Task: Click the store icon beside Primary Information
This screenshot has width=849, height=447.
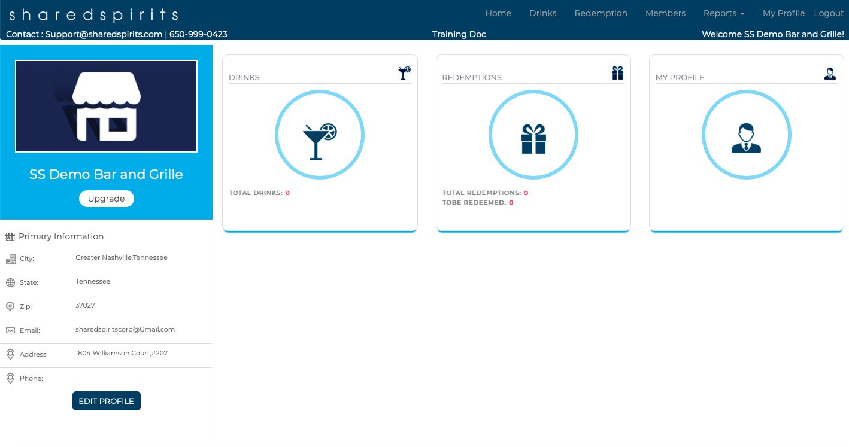Action: 10,236
